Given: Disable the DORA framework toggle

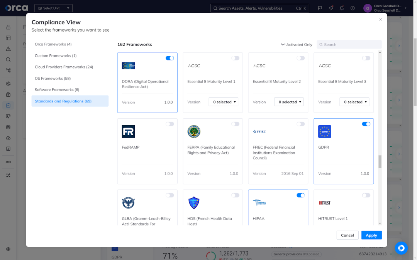Looking at the screenshot, I should pos(170,58).
